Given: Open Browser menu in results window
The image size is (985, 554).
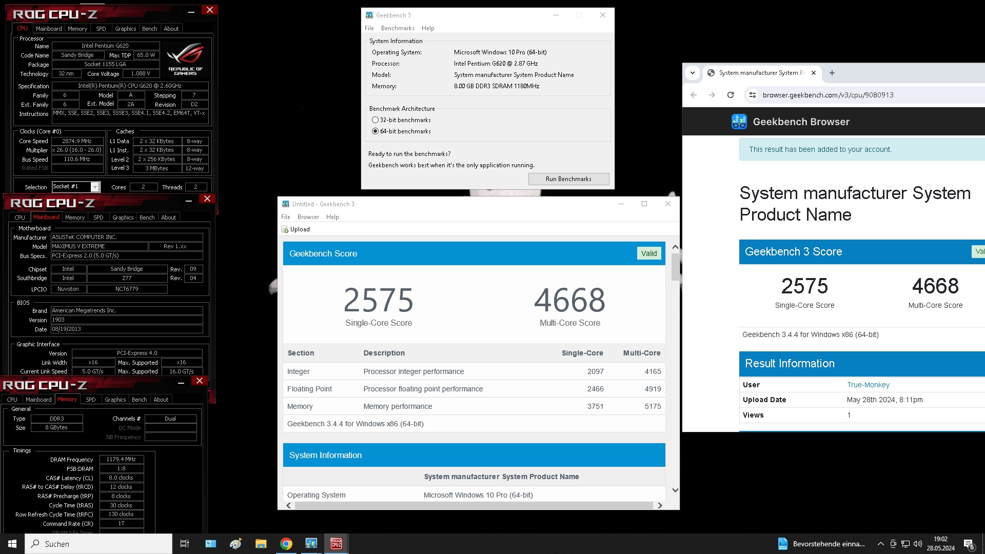Looking at the screenshot, I should [308, 217].
